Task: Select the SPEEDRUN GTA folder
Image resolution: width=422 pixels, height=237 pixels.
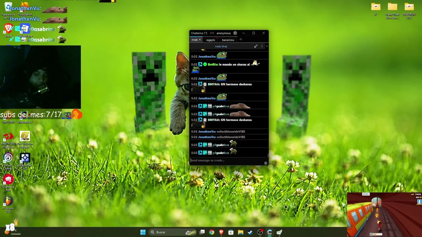Action: pos(409,11)
